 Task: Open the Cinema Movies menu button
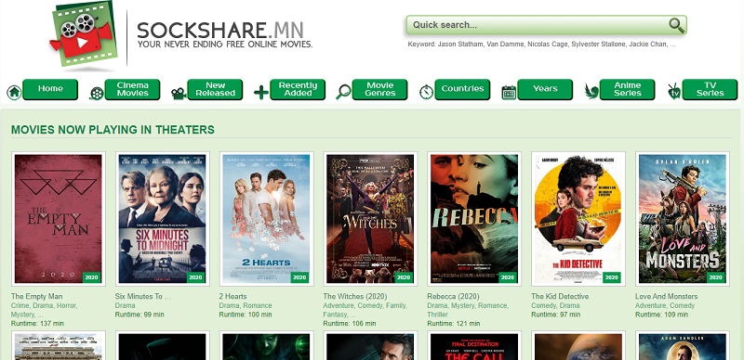point(132,89)
